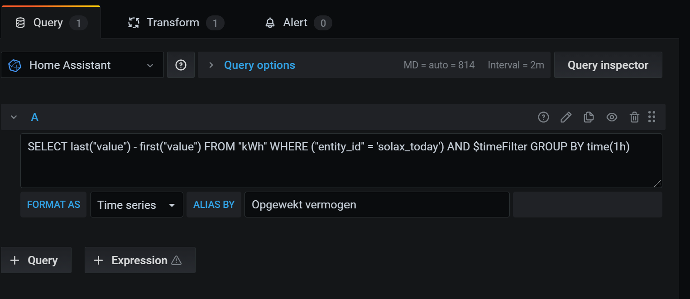The image size is (690, 299).
Task: Open the Query inspector
Action: tap(608, 65)
